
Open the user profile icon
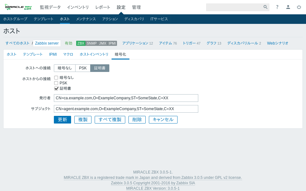coord(288,7)
